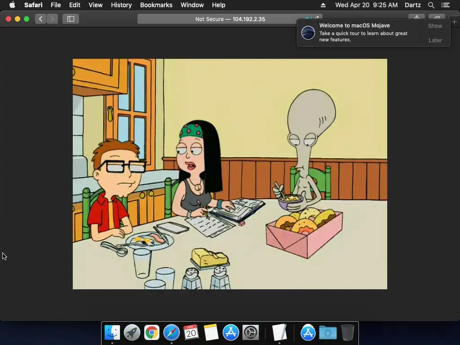The image size is (460, 345).
Task: Open the File menu
Action: click(55, 5)
